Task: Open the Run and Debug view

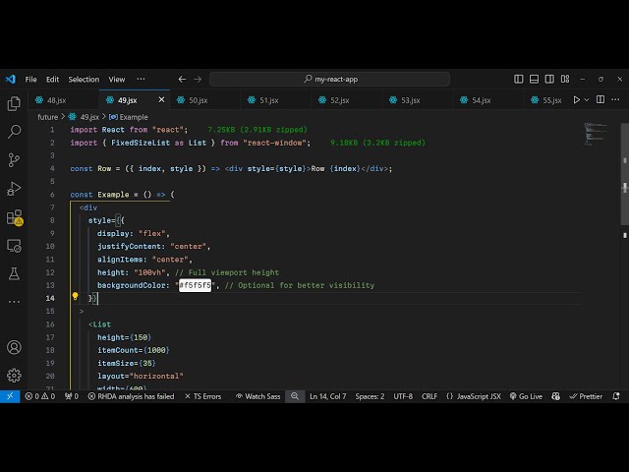Action: 14,188
